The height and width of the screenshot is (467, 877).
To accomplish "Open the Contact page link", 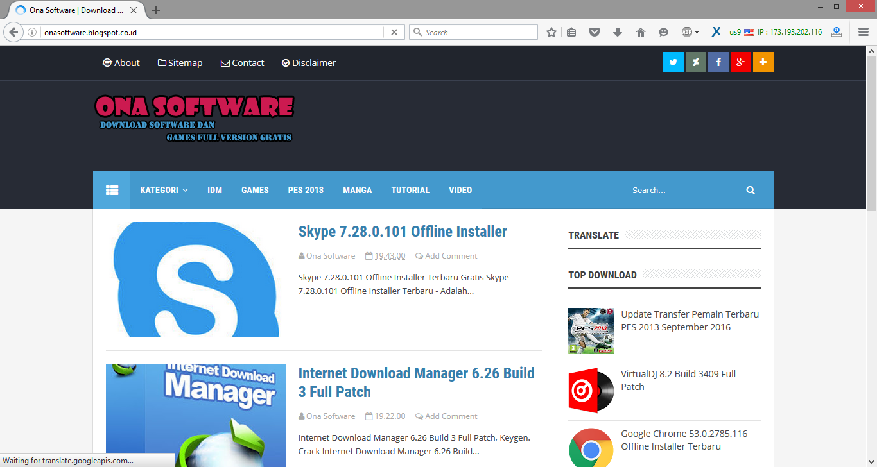I will click(x=242, y=63).
